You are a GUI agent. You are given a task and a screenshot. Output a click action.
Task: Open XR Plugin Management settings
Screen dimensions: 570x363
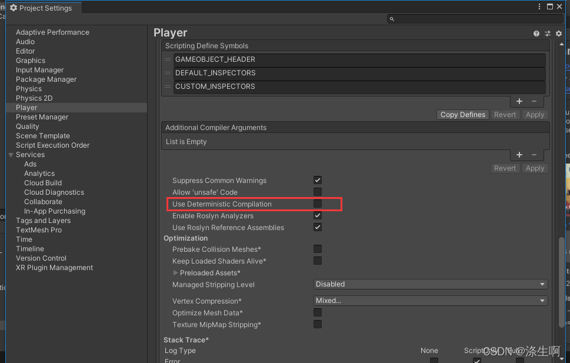54,268
